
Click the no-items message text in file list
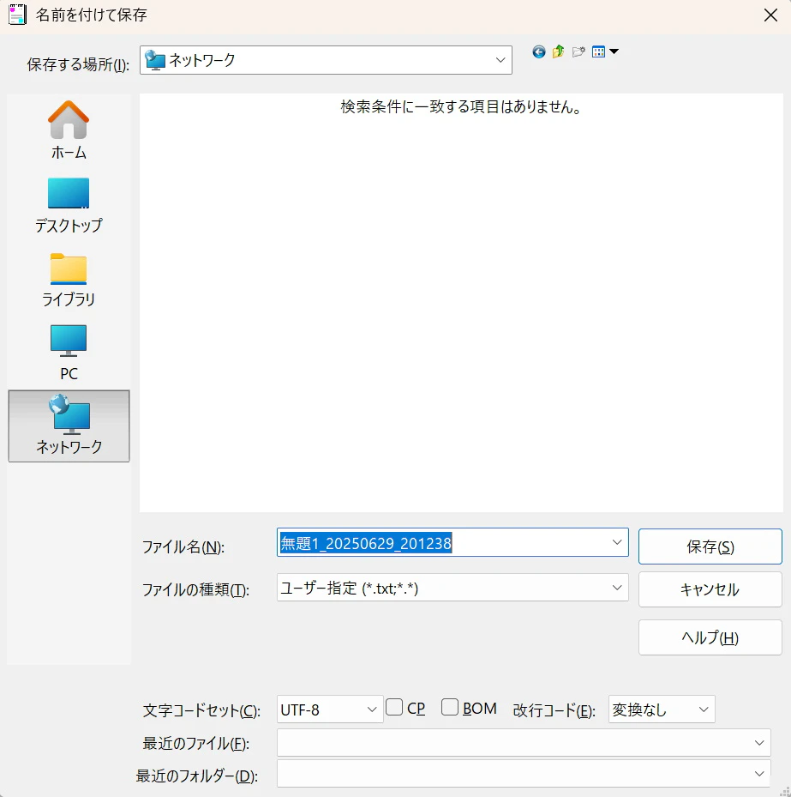coord(460,106)
